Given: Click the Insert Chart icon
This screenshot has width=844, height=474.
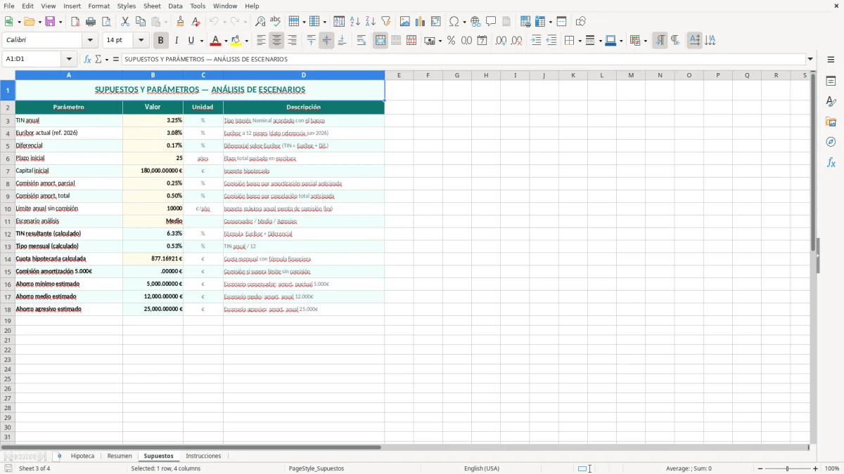Looking at the screenshot, I should [x=421, y=22].
